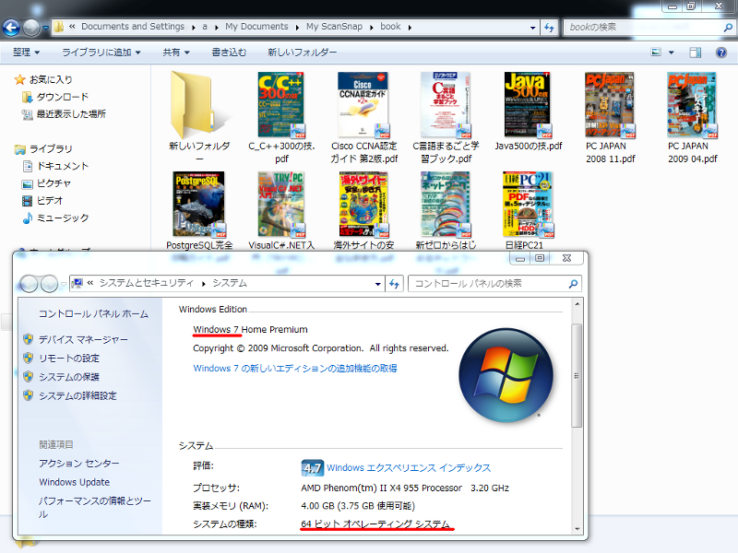Click the scroll down arrow in the System window
Viewport: 738px width, 553px height.
(x=577, y=529)
